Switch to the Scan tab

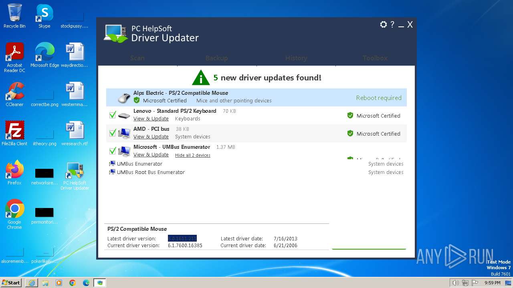tap(137, 58)
